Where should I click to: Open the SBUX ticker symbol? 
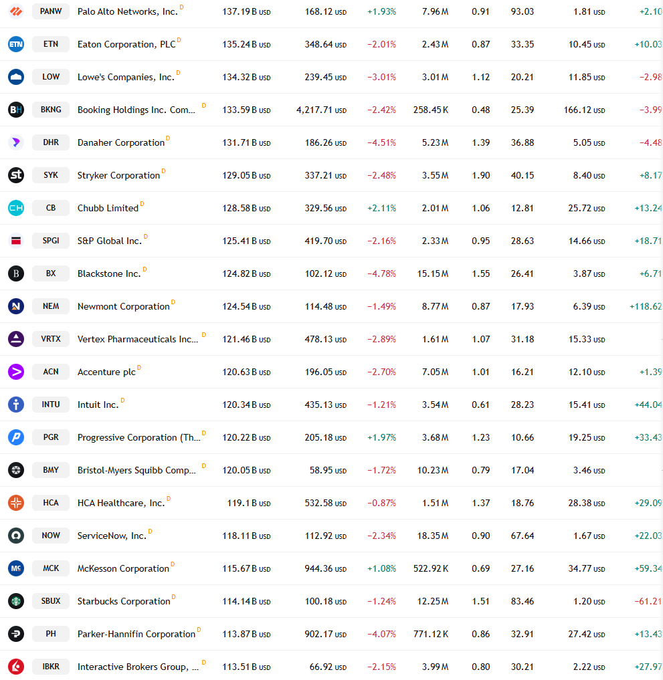pyautogui.click(x=51, y=600)
